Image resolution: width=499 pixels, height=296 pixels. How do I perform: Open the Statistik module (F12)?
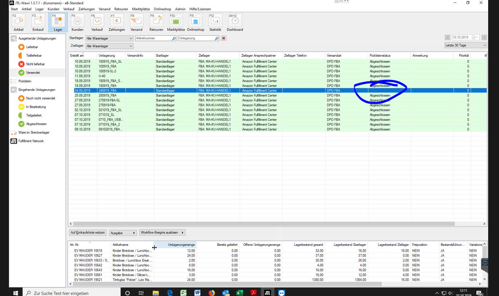[x=215, y=23]
